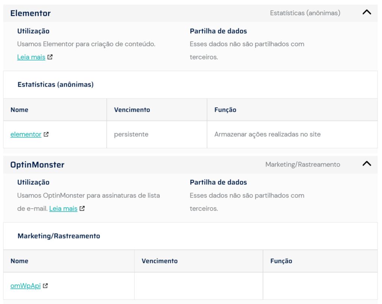The image size is (382, 304).
Task: Click the gray "Estatísticas (anônimas)" label in Elementor header
Action: click(x=305, y=13)
